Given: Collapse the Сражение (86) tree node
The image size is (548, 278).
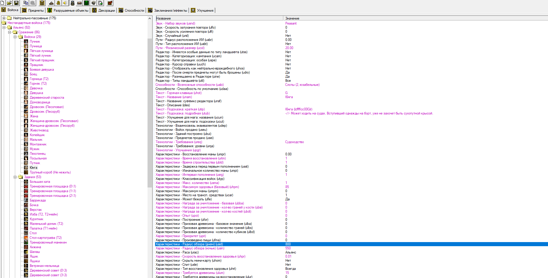Looking at the screenshot, I should pos(9,32).
